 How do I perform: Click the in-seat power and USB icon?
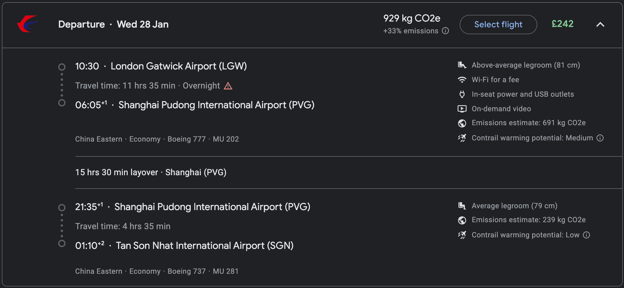pos(462,94)
